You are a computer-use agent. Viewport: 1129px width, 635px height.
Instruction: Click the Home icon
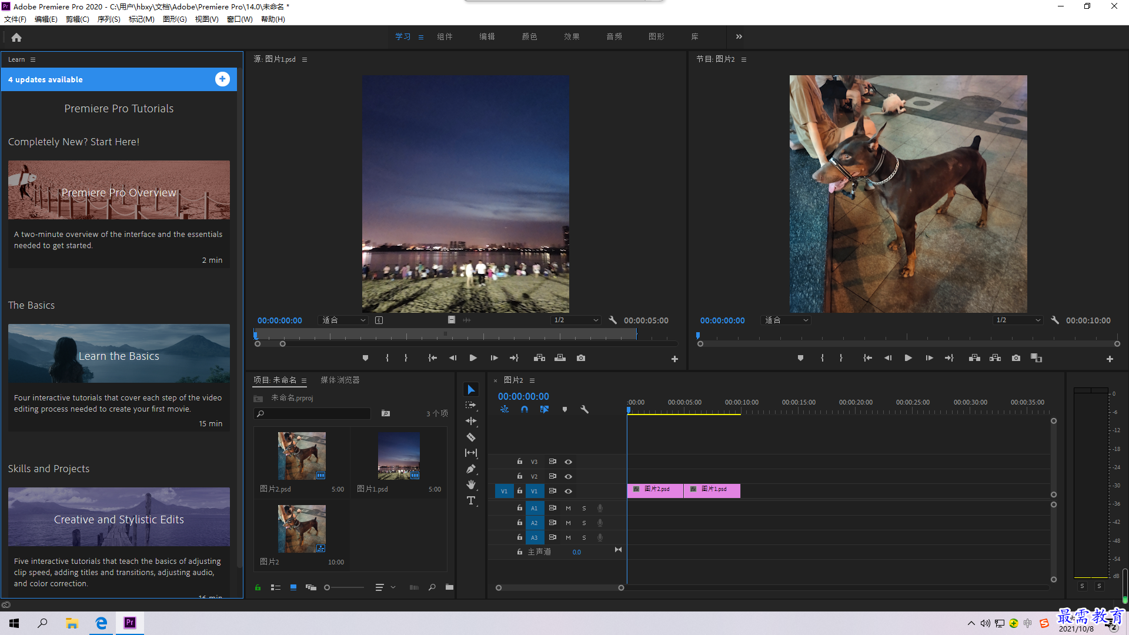(x=16, y=37)
